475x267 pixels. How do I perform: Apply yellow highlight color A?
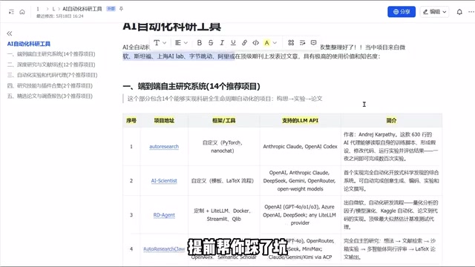coord(267,43)
